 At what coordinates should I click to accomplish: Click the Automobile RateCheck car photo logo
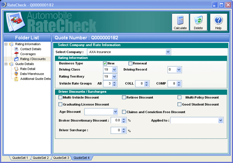point(16,22)
